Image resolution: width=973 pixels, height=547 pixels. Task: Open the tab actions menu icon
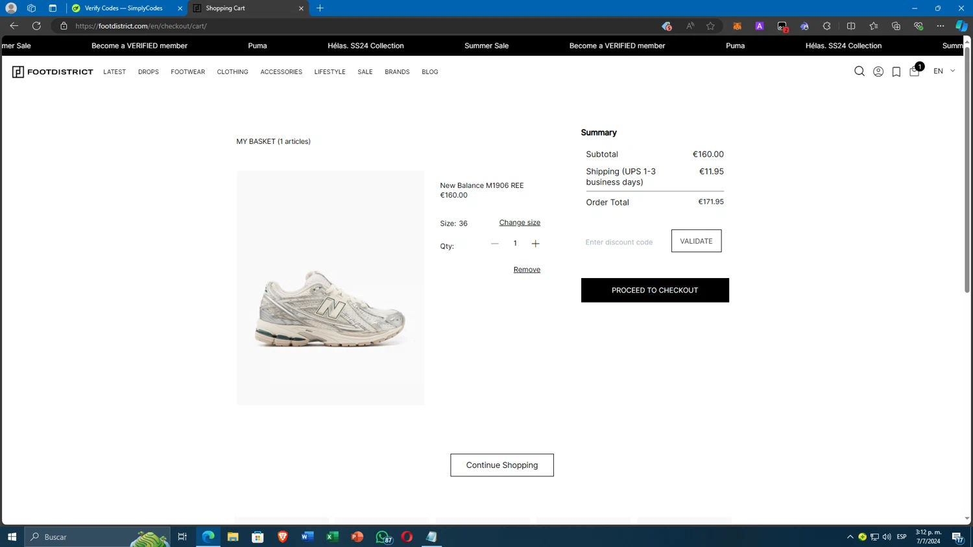pos(53,8)
